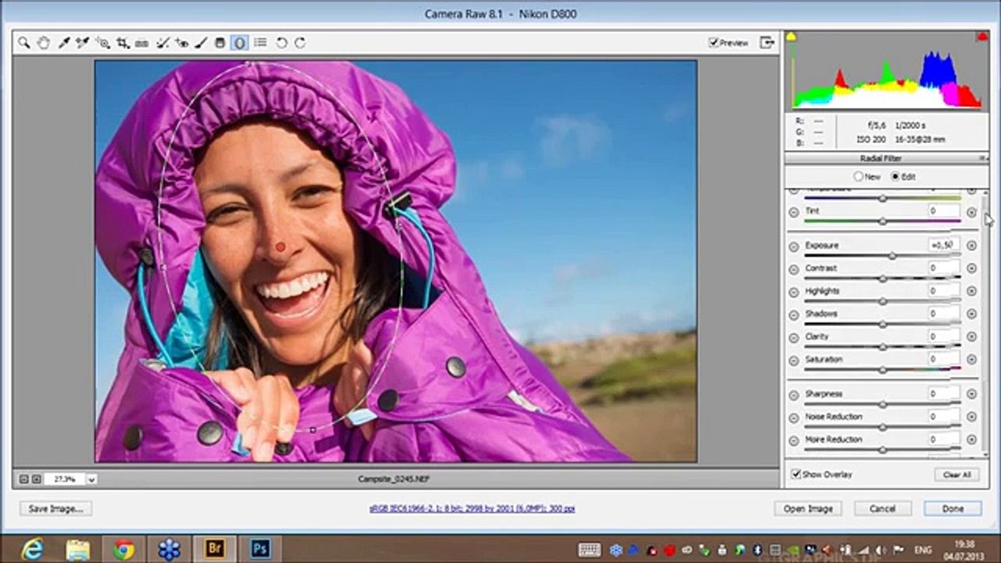This screenshot has height=563, width=1001.
Task: Open the Radial Filter panel menu
Action: [x=983, y=159]
